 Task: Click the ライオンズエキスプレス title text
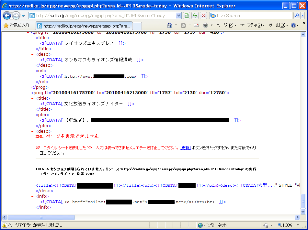(x=89, y=43)
